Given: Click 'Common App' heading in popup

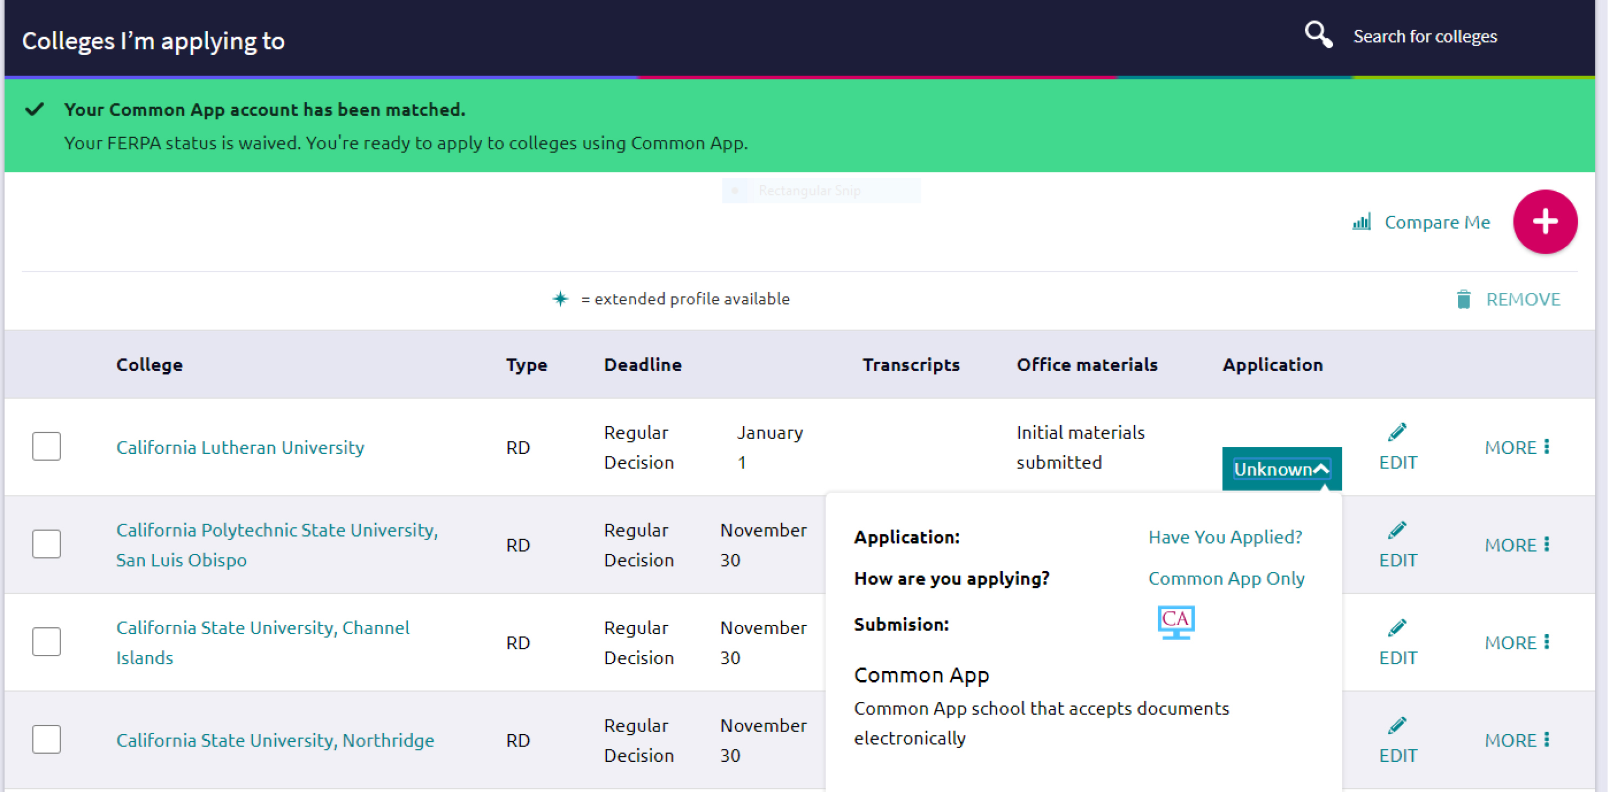Looking at the screenshot, I should coord(921,675).
